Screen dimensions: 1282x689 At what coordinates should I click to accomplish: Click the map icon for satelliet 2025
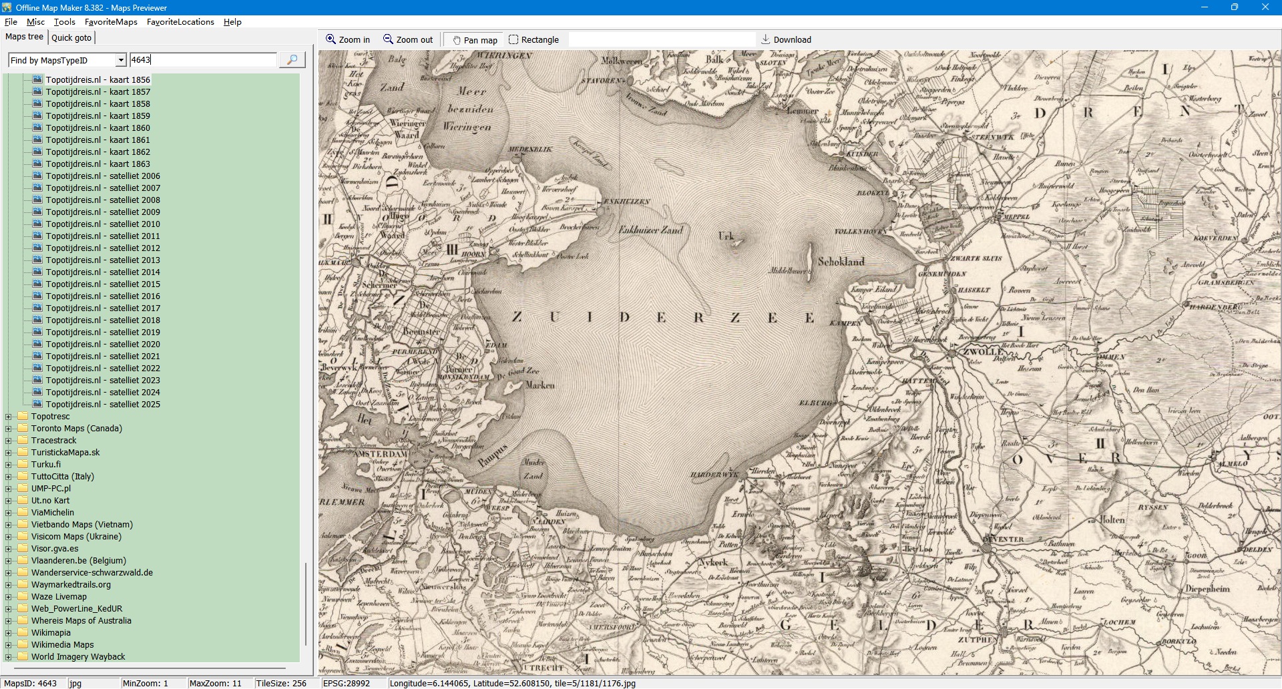[x=37, y=404]
